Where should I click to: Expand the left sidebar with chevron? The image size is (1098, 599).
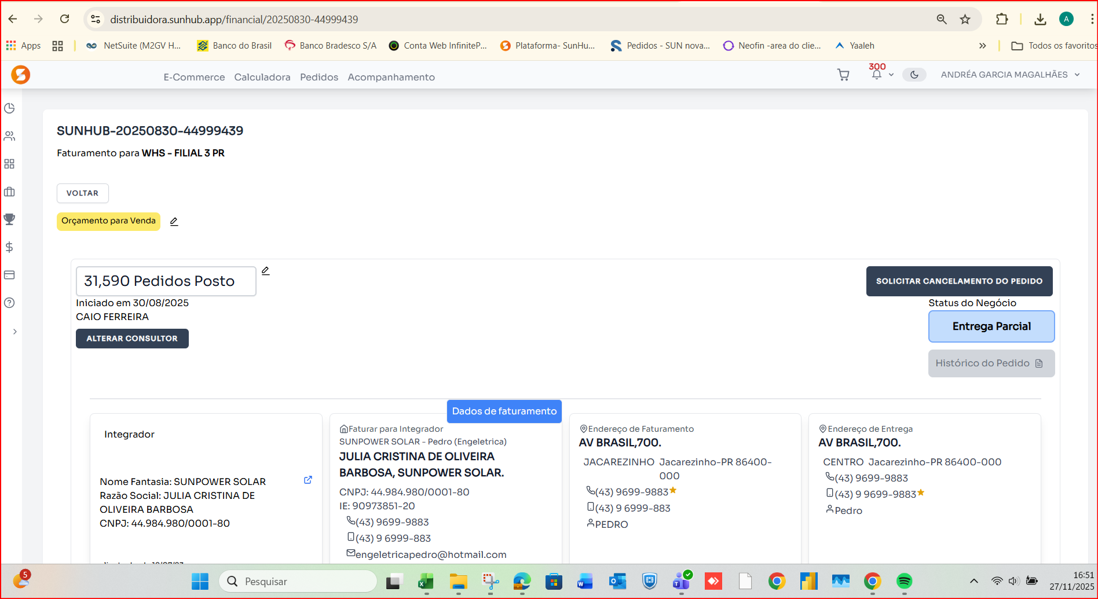14,332
